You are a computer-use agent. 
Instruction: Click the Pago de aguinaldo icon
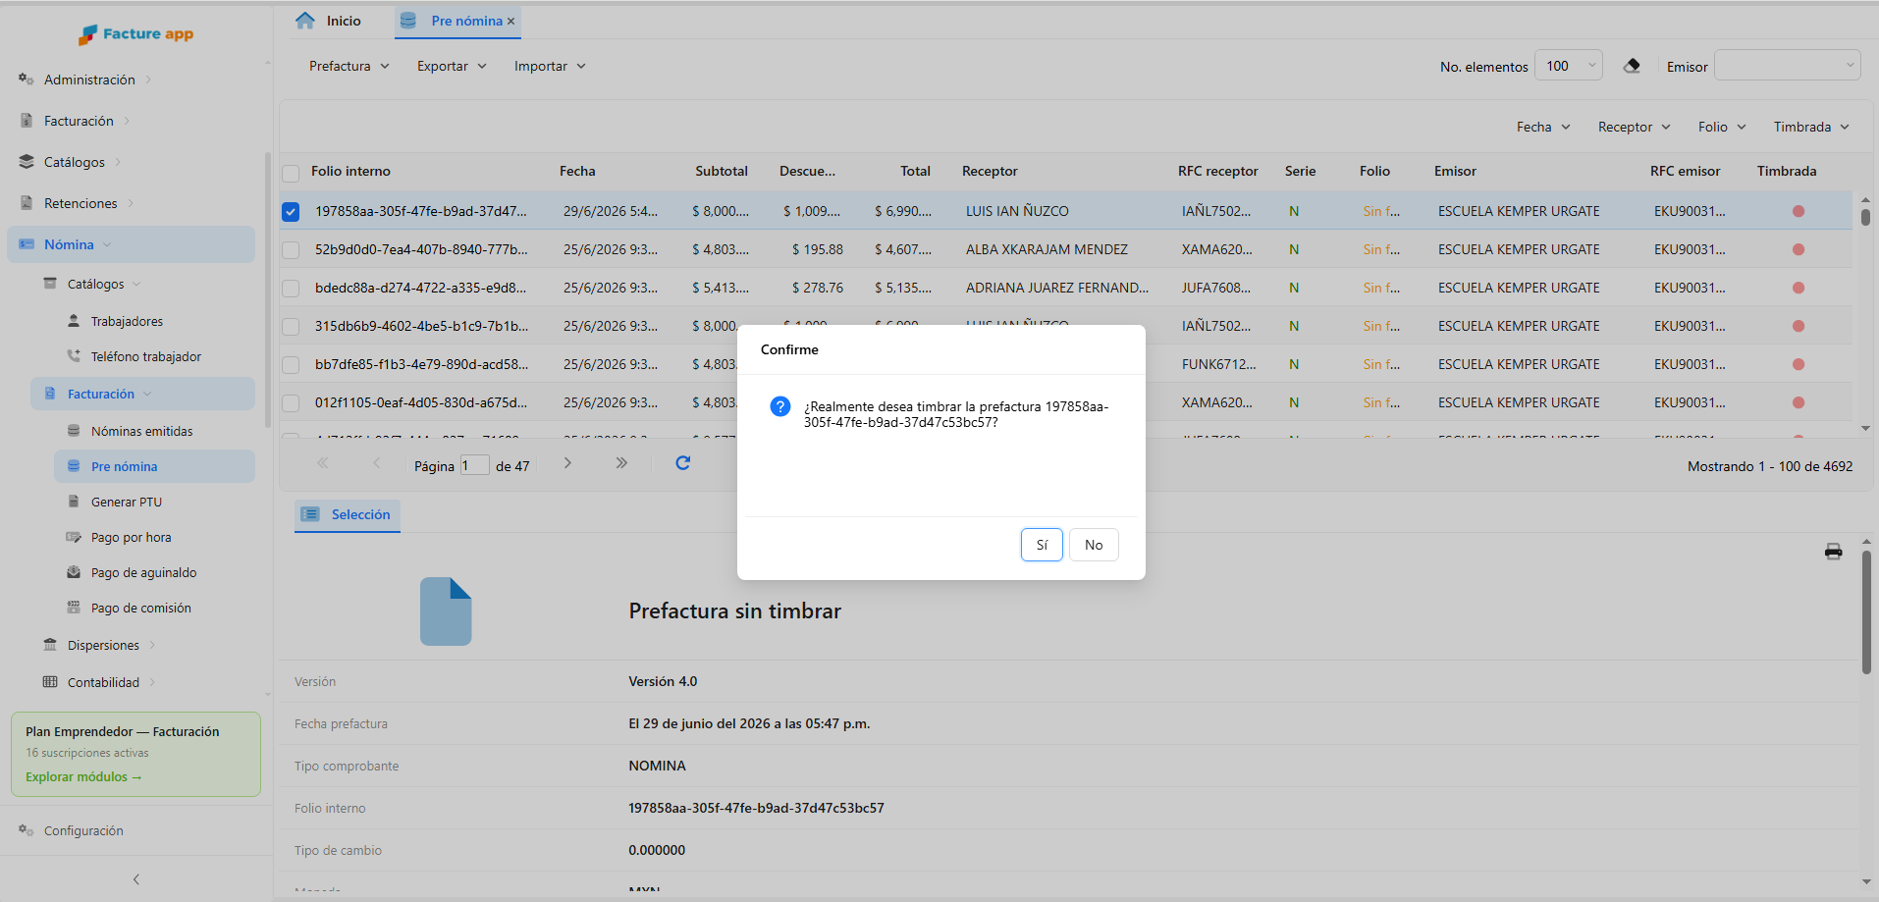point(74,572)
